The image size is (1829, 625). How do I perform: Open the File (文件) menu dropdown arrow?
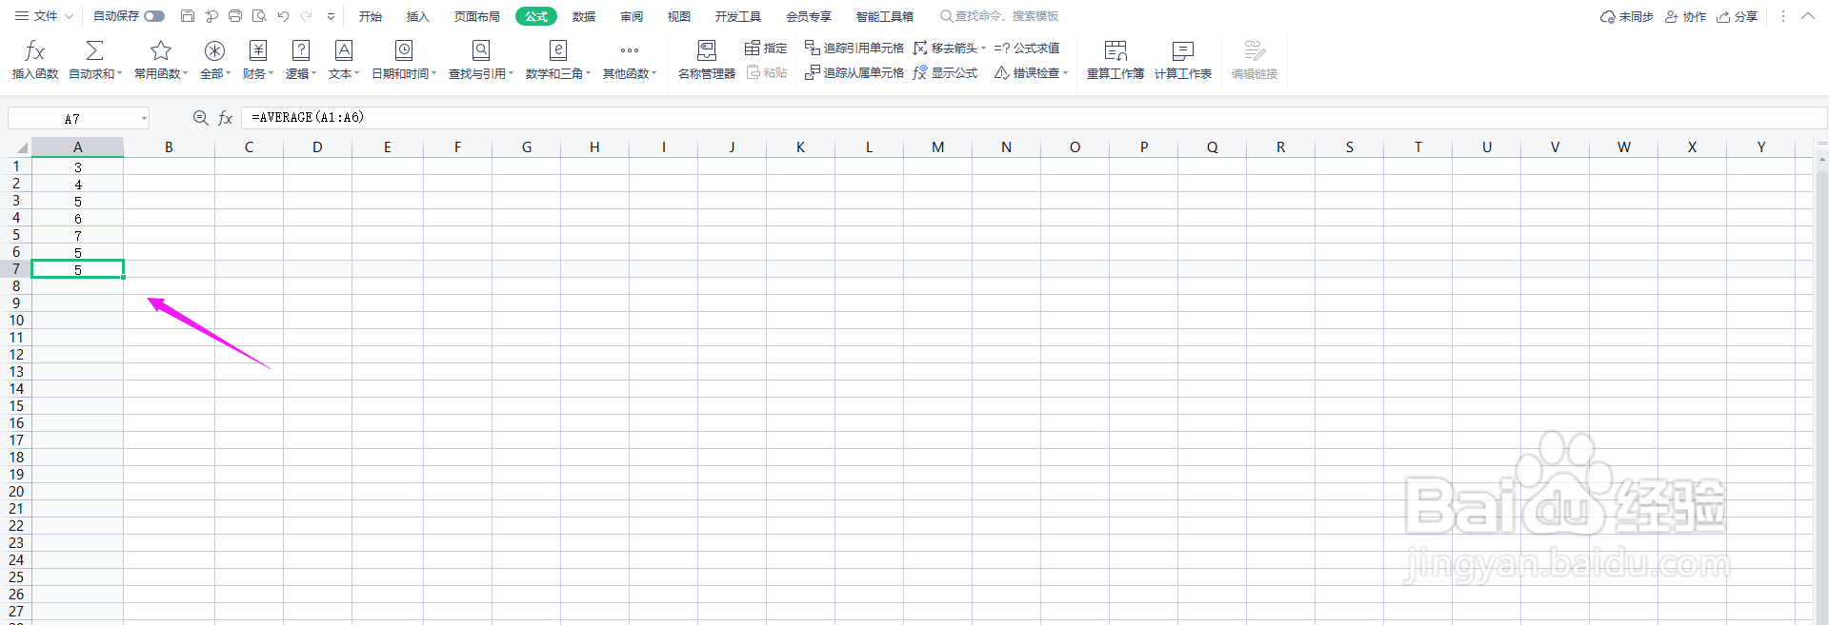69,16
